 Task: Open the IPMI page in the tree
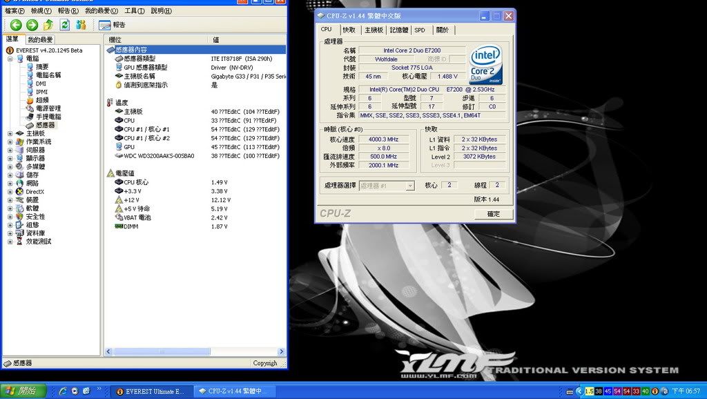[x=41, y=92]
